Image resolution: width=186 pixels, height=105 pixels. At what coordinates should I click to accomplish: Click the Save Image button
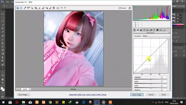pyautogui.click(x=24, y=94)
